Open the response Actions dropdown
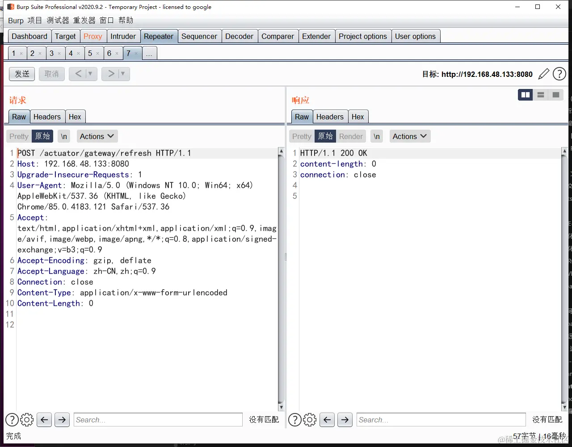572x447 pixels. coord(410,136)
